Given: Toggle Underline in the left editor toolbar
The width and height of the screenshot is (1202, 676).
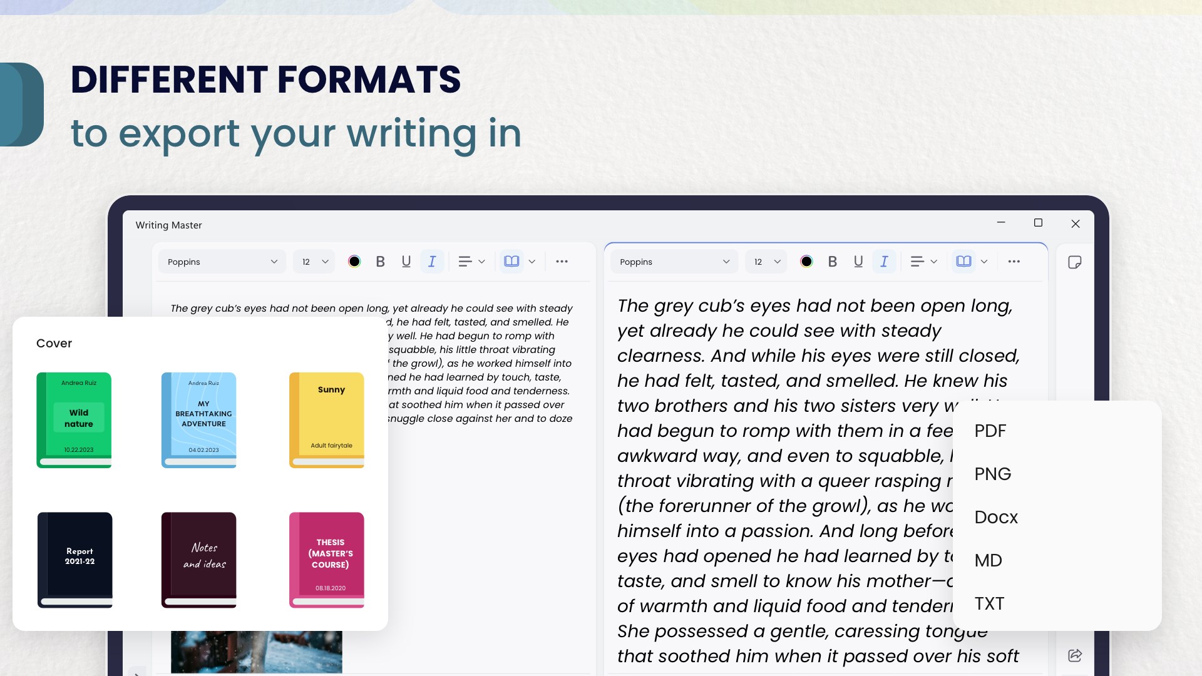Looking at the screenshot, I should 406,262.
